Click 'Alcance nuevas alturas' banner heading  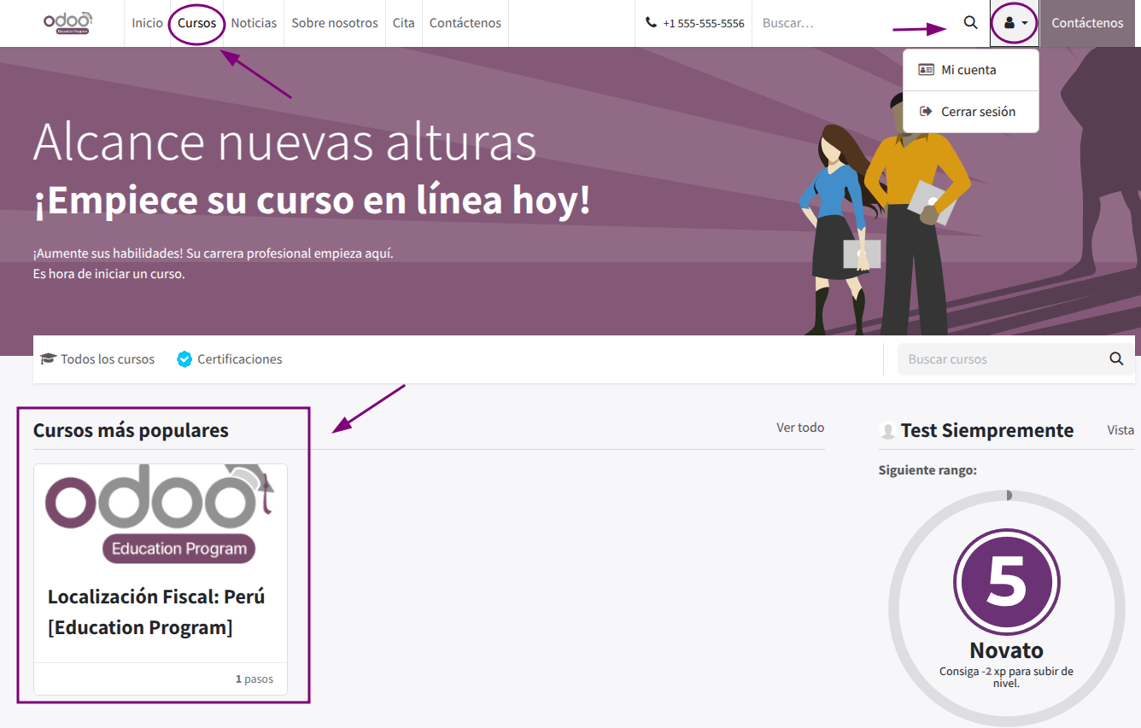click(284, 142)
